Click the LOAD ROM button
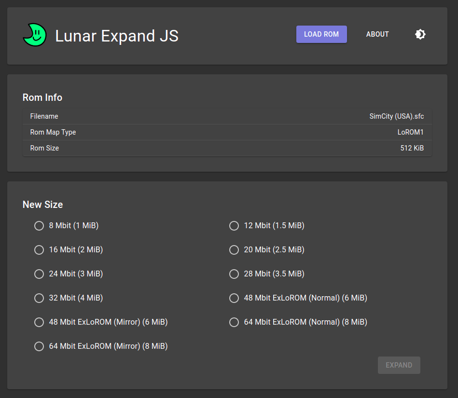This screenshot has height=398, width=458. tap(321, 34)
